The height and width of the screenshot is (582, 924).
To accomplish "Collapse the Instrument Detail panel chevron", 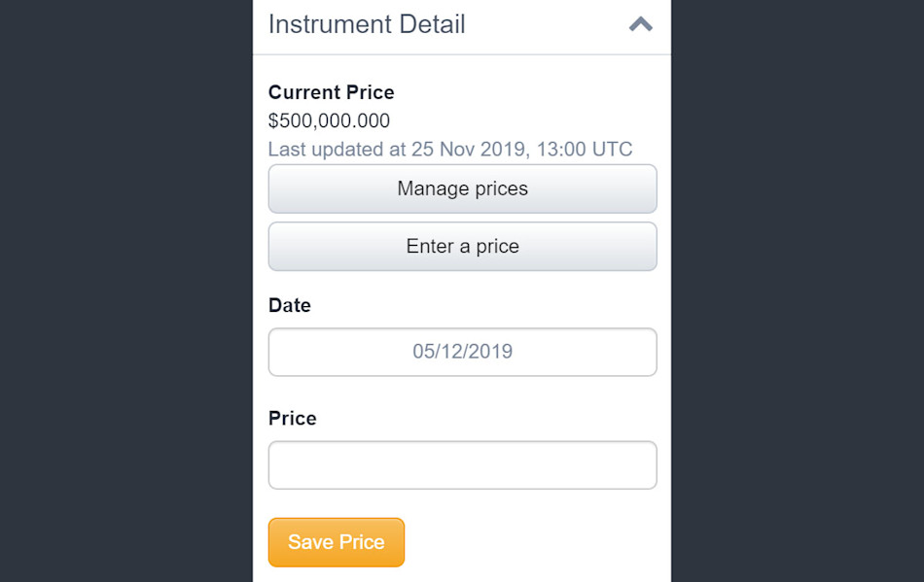I will click(x=640, y=24).
